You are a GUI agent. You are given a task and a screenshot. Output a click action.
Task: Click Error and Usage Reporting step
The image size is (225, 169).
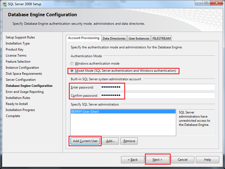pyautogui.click(x=24, y=92)
